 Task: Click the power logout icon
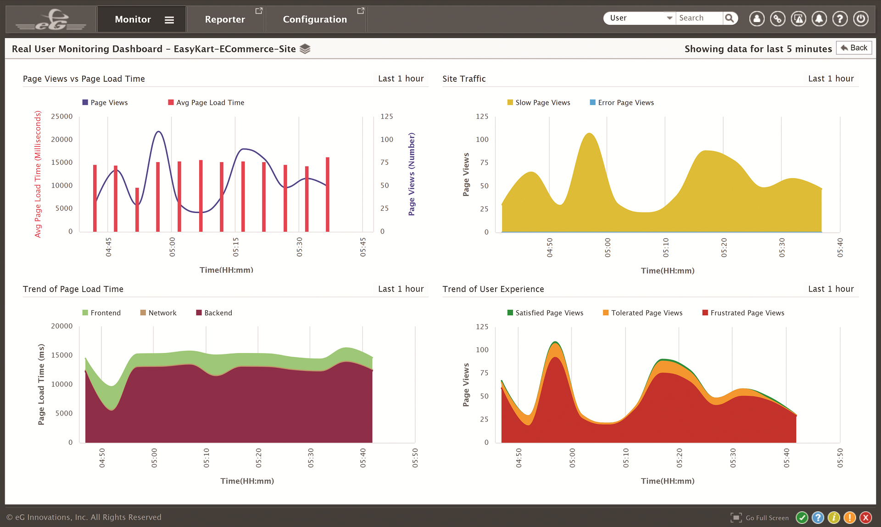[x=861, y=19]
